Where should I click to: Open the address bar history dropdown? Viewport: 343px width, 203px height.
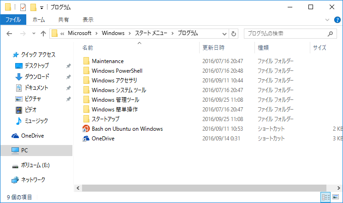(224, 34)
